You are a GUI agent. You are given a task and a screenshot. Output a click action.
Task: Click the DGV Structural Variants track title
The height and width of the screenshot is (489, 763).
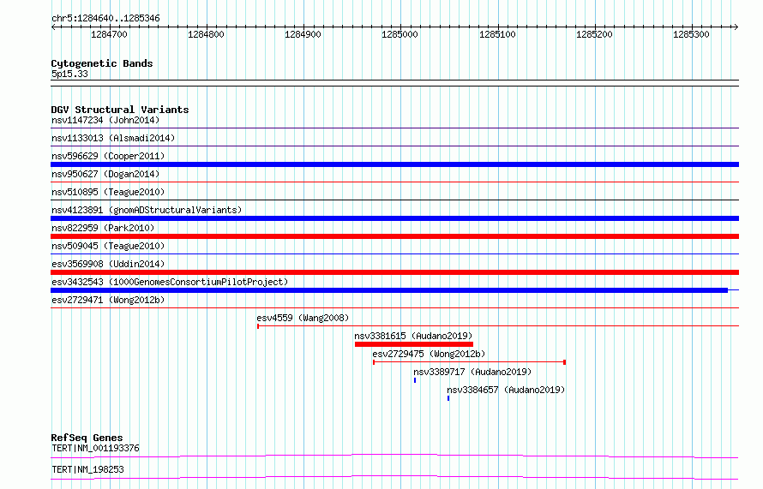click(120, 110)
